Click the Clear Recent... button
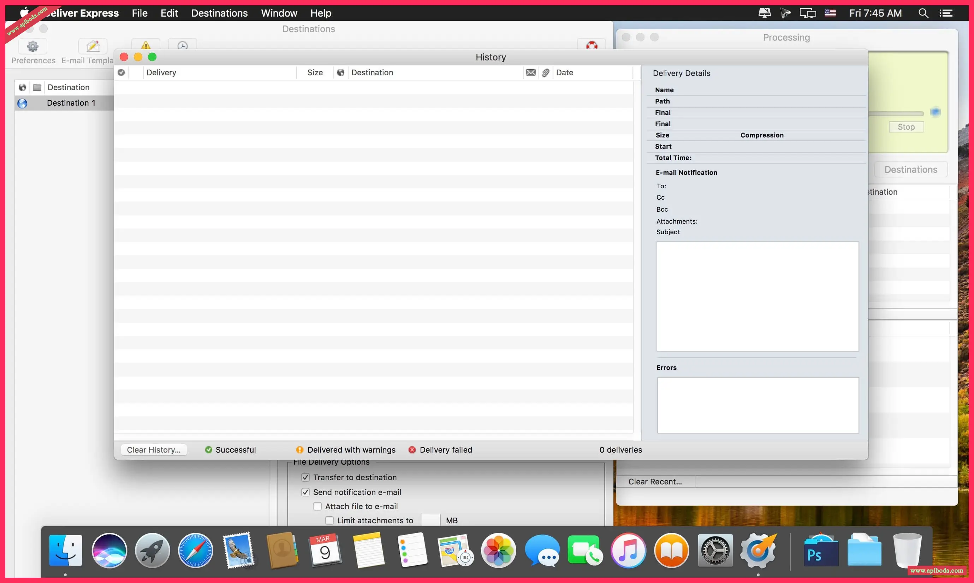The height and width of the screenshot is (583, 974). (654, 482)
